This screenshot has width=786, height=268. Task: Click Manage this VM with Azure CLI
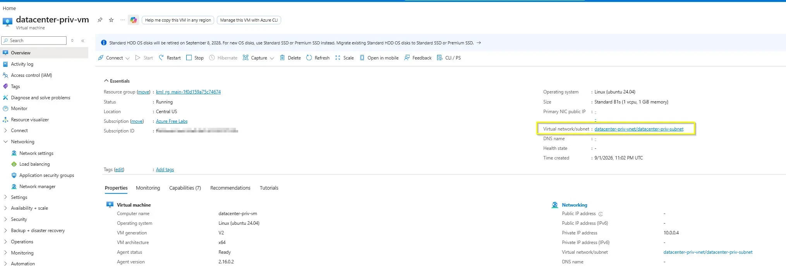[x=249, y=20]
